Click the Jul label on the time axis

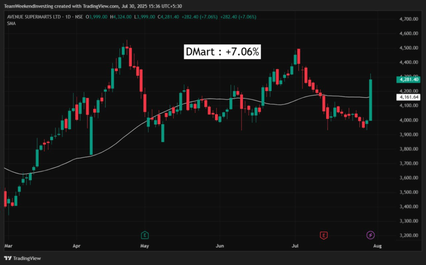(295, 246)
